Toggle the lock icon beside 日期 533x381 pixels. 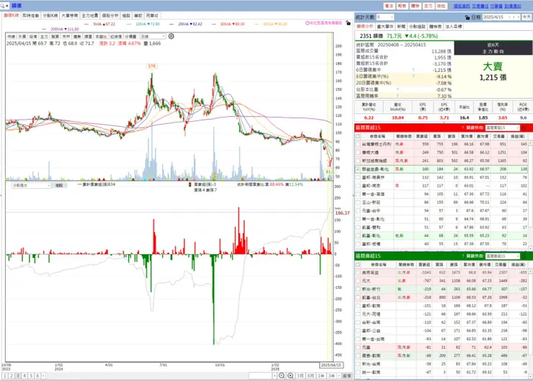[x=467, y=17]
